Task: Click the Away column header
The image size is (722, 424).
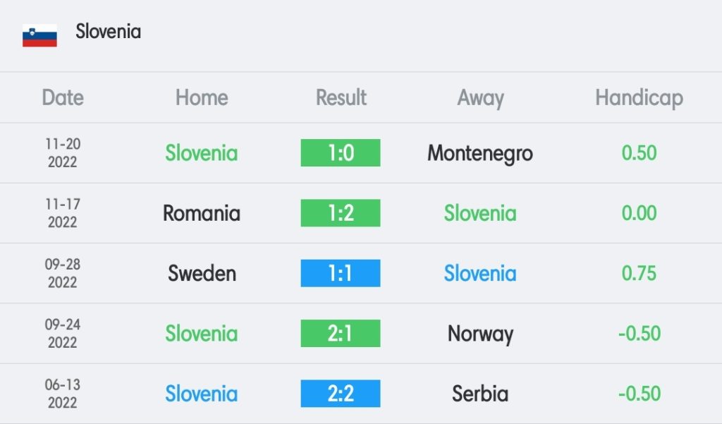Action: pyautogui.click(x=480, y=98)
